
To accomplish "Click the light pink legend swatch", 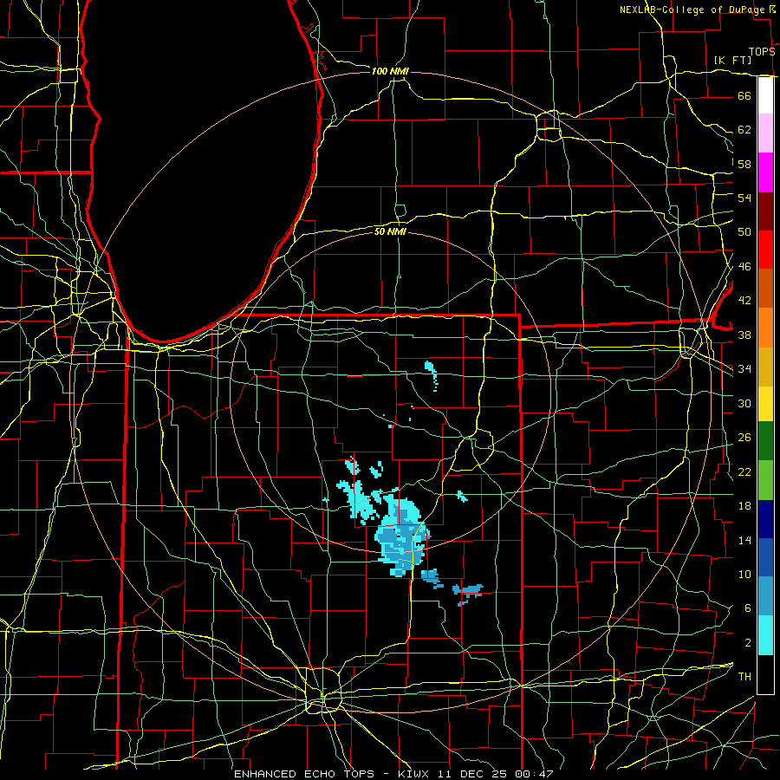I will [765, 133].
